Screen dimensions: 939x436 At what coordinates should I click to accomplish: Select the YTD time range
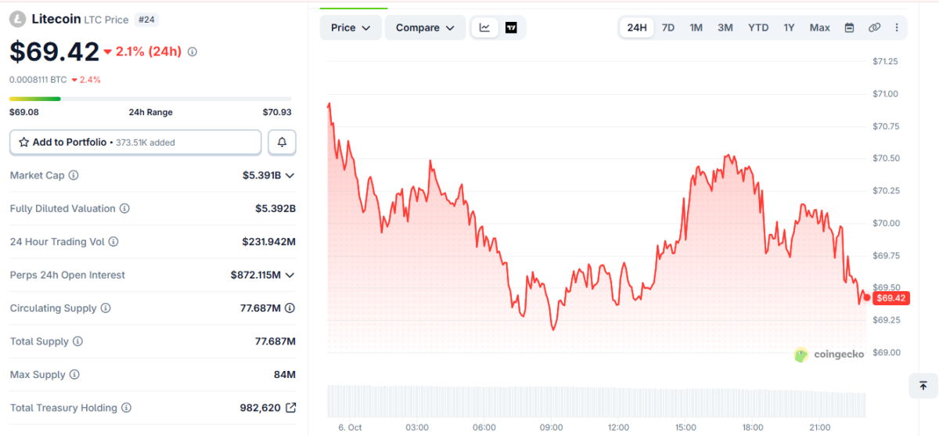[758, 27]
